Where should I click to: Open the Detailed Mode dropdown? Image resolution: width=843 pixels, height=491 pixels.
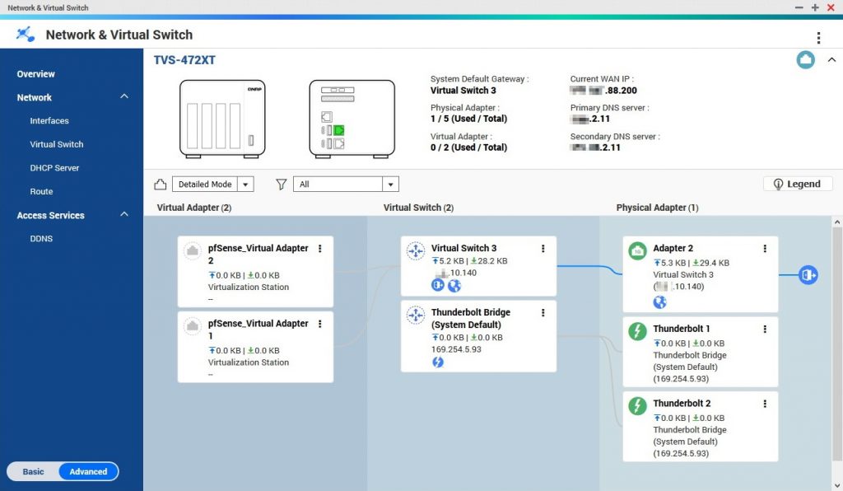pyautogui.click(x=213, y=185)
